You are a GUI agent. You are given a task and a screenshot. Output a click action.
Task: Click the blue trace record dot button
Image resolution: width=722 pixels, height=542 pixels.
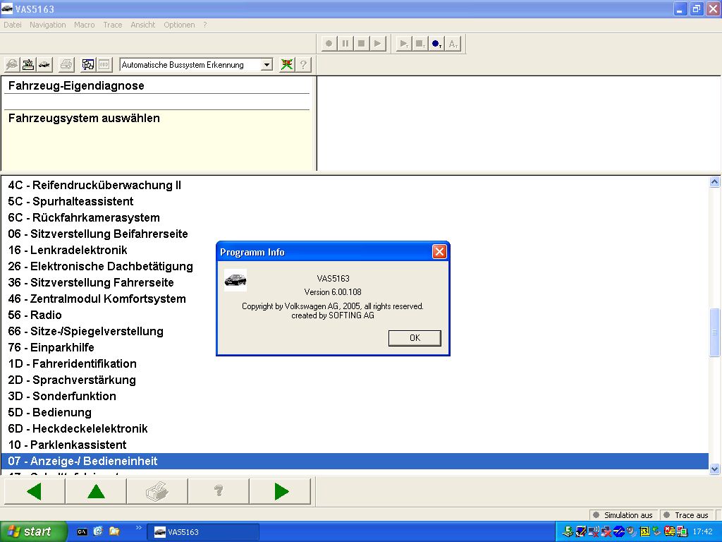[436, 44]
